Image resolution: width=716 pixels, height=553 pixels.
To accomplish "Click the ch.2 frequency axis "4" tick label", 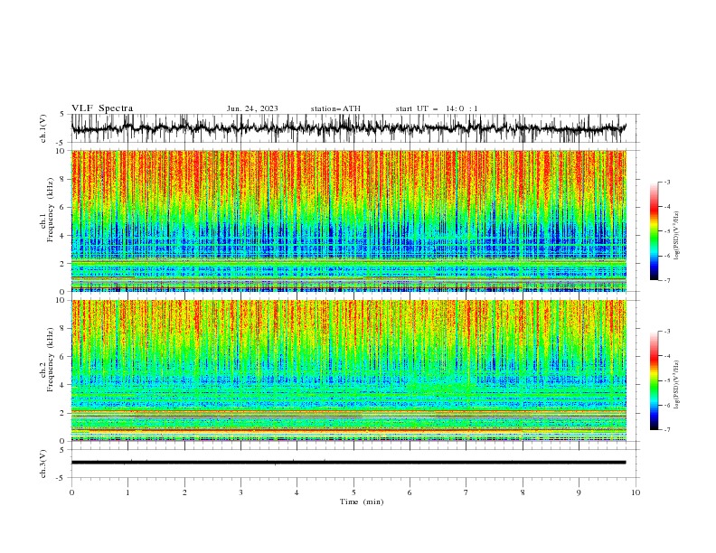I will tap(63, 385).
